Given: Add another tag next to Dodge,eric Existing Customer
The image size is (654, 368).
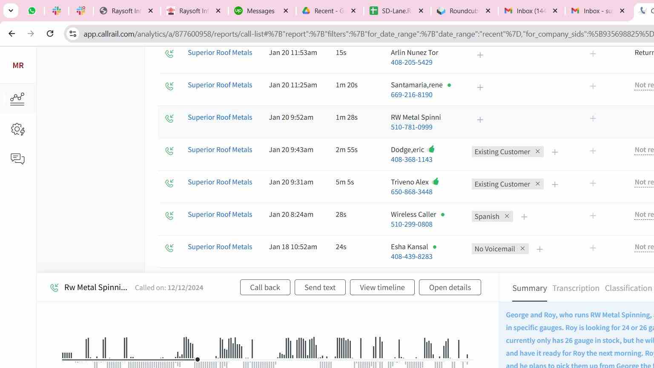Looking at the screenshot, I should tap(555, 152).
